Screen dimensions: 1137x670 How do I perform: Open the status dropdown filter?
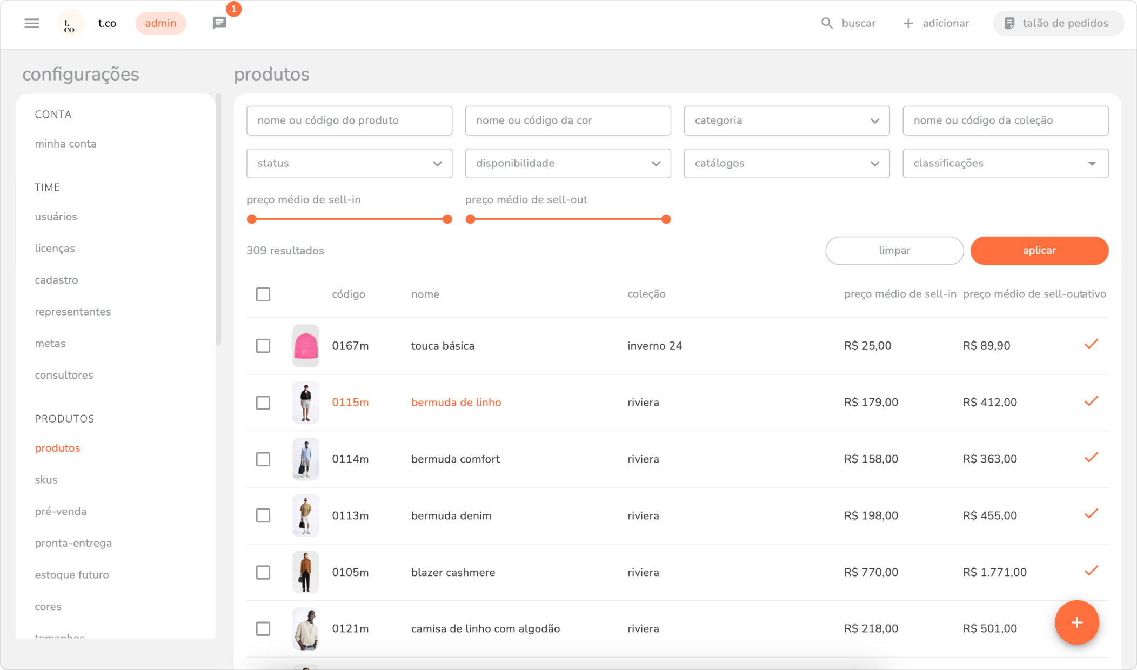[349, 163]
